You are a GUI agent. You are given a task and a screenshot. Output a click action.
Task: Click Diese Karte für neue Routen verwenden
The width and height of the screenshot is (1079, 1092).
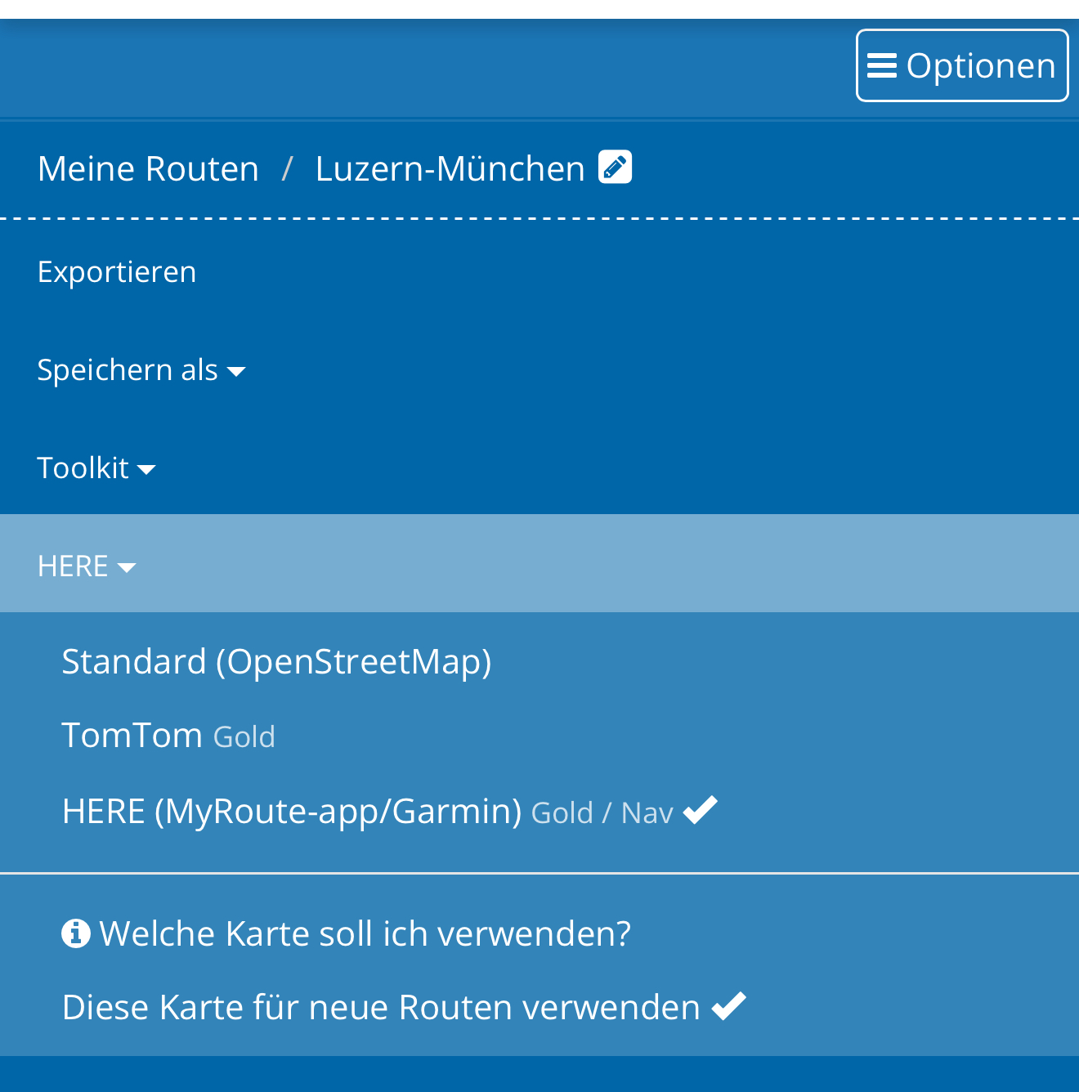coord(404,1007)
